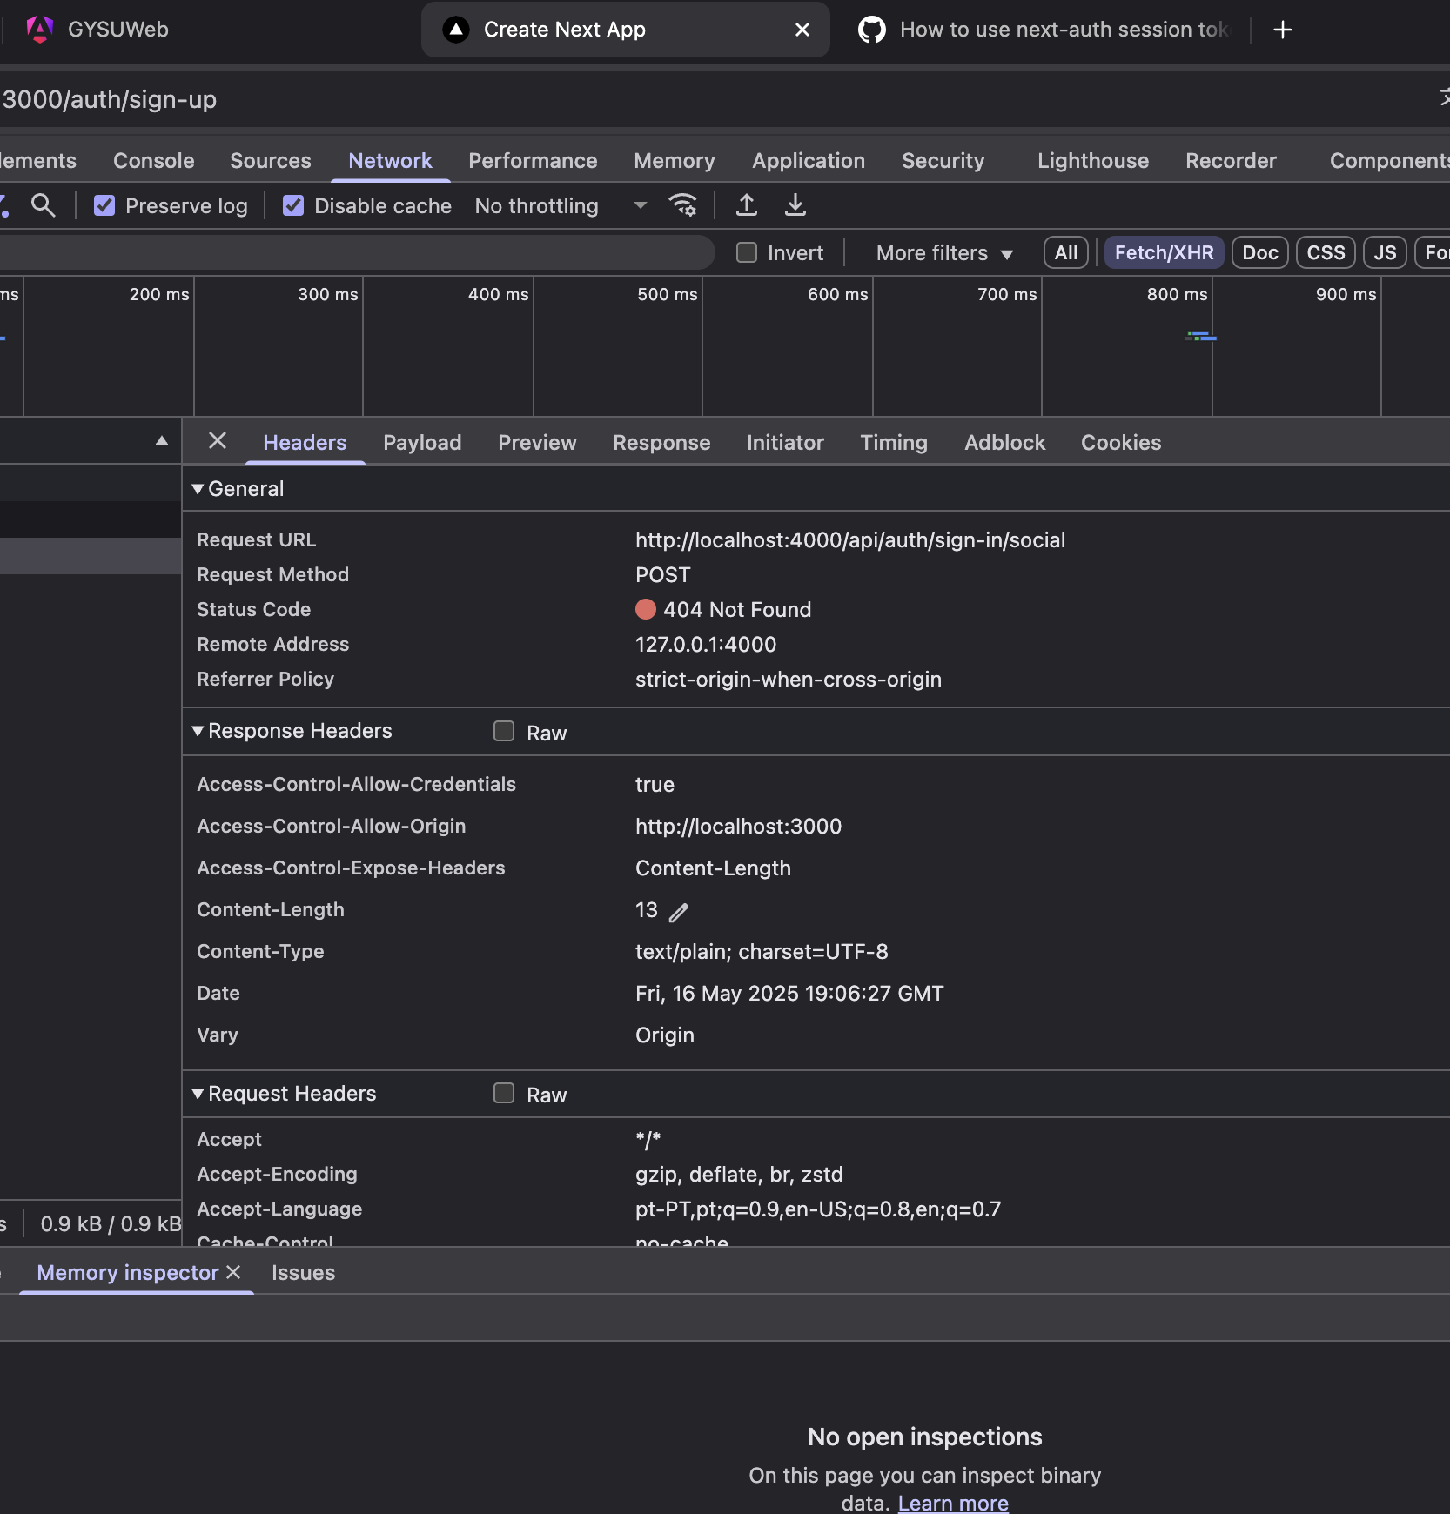Click the Access-Control-Allow-Origin value
This screenshot has height=1514, width=1450.
tap(738, 826)
